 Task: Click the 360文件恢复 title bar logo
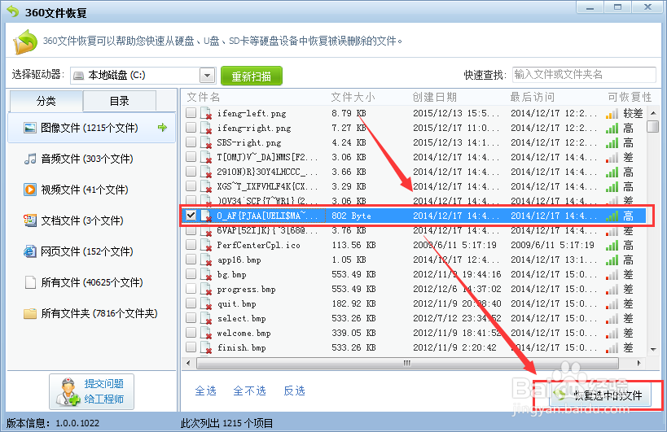(x=13, y=11)
